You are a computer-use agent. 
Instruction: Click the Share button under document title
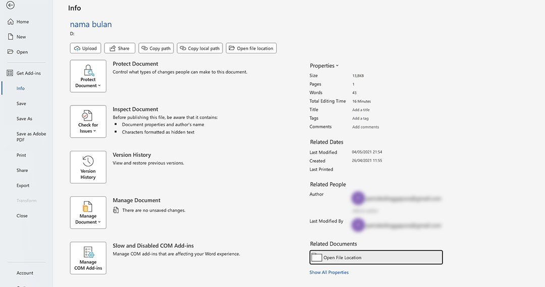(120, 48)
